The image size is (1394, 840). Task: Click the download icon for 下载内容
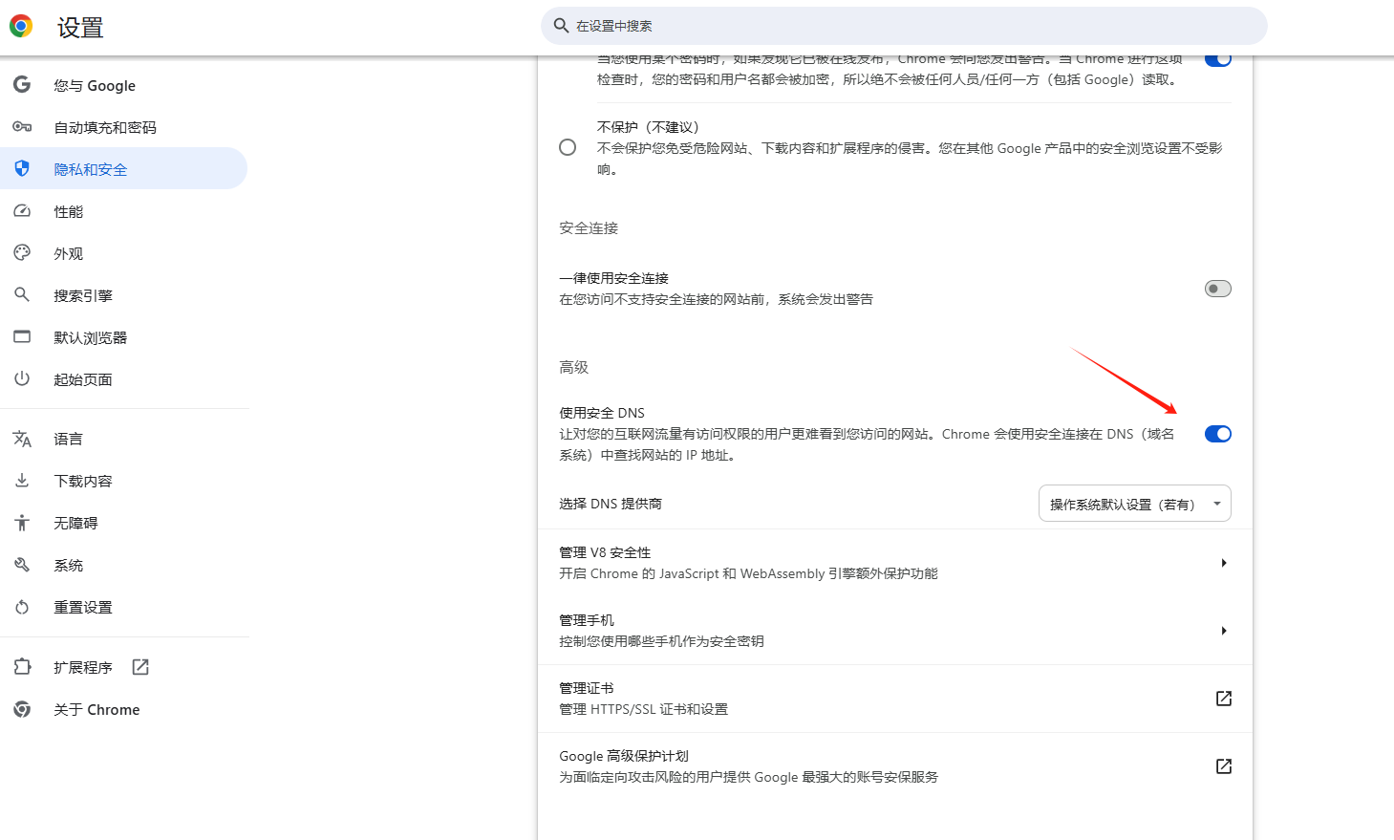(x=22, y=481)
